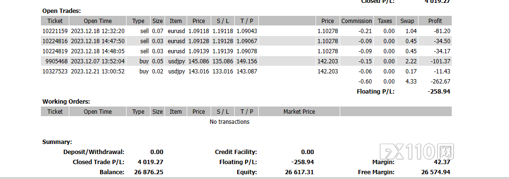Viewport: 509px width, 179px height.
Task: Select the Balance value 26 876.25
Action: (x=149, y=172)
